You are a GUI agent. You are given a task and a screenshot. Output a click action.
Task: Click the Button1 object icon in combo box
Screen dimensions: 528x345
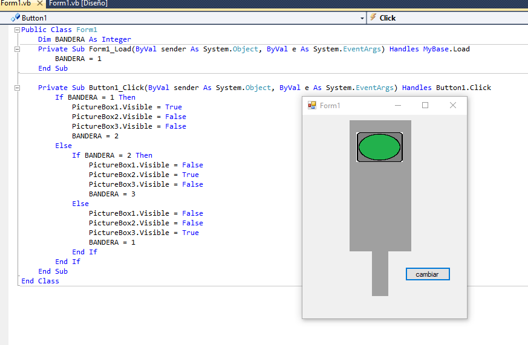15,18
